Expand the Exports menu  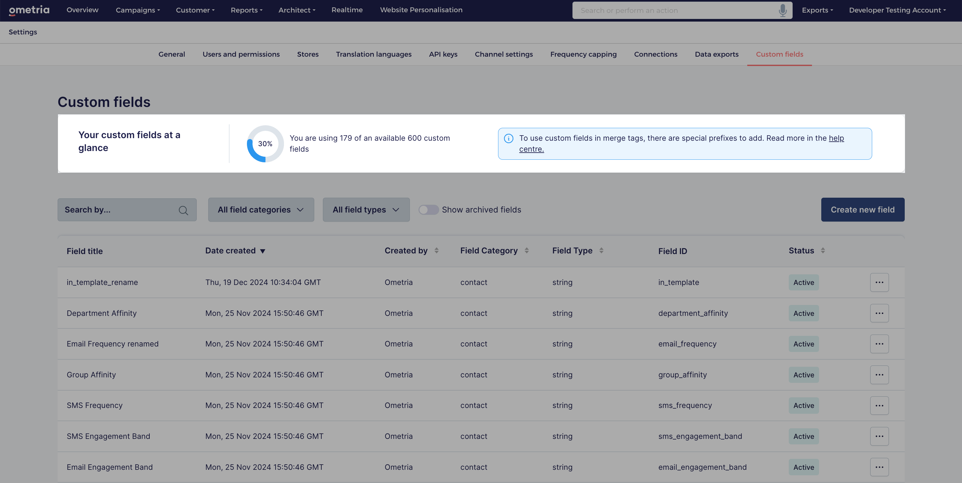tap(817, 10)
